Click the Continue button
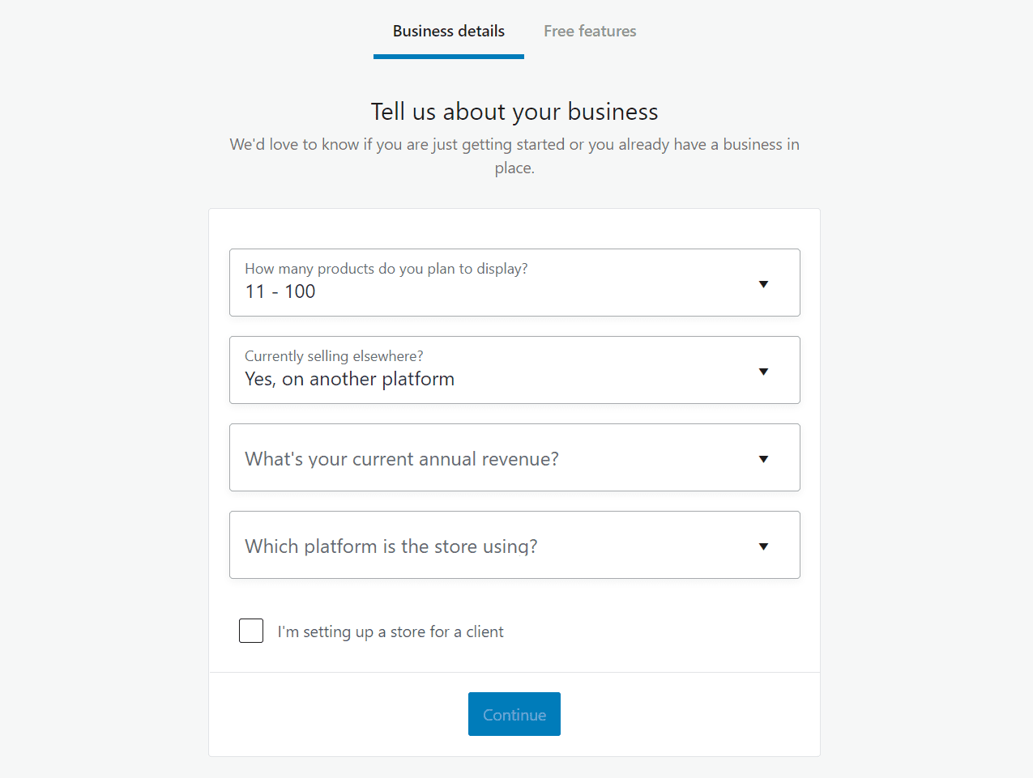Viewport: 1033px width, 778px height. [x=514, y=714]
